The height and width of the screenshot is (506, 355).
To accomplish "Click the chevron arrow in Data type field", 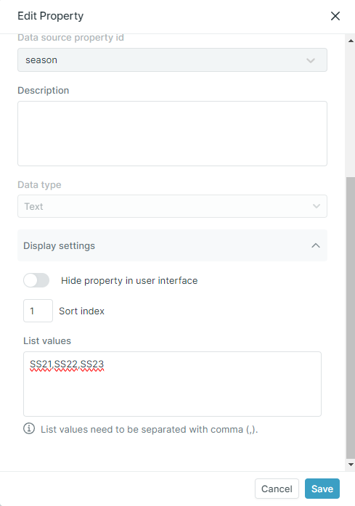I will tap(317, 206).
